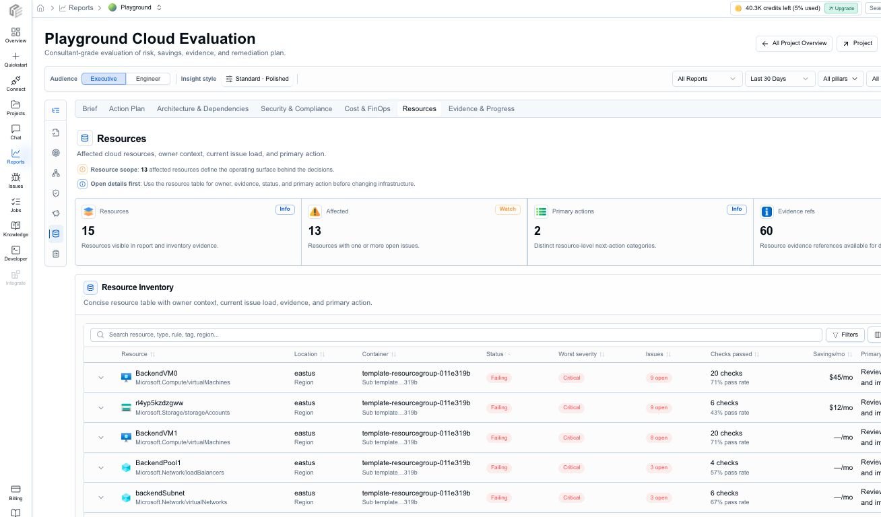The height and width of the screenshot is (517, 881).
Task: Click the home icon in breadcrumb
Action: [x=40, y=8]
